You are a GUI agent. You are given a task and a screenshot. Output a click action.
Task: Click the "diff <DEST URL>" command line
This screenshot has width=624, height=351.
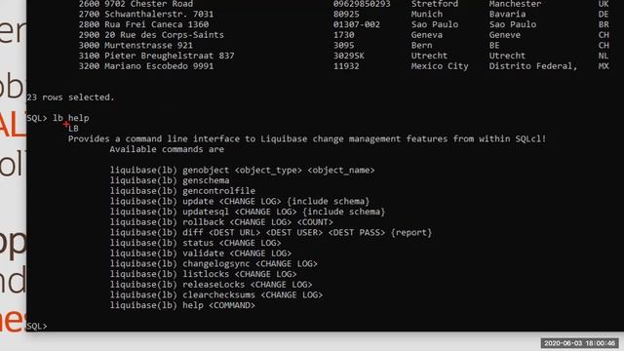click(x=271, y=232)
